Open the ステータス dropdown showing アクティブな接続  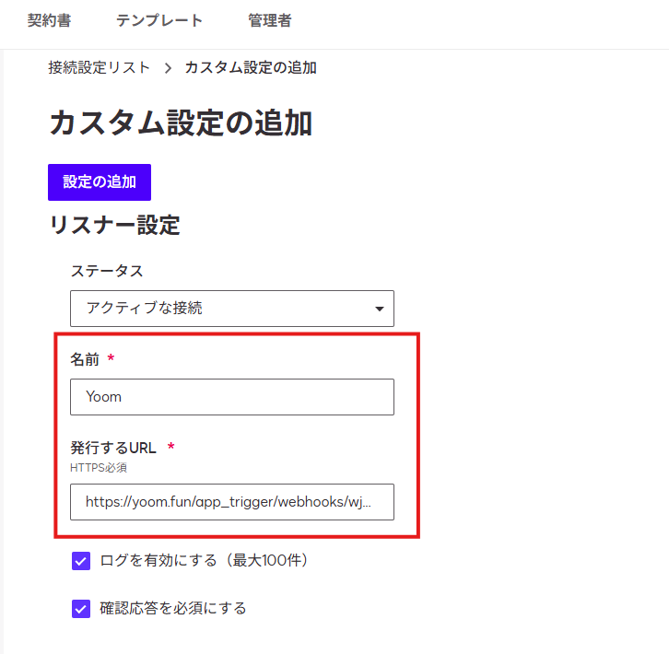pyautogui.click(x=232, y=309)
